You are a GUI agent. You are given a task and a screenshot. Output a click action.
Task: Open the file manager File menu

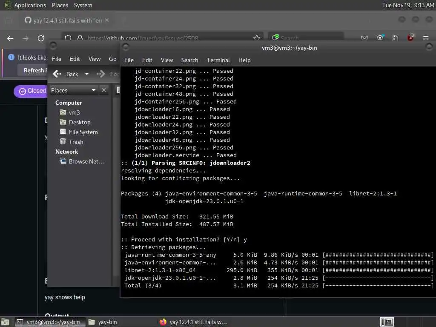point(57,59)
